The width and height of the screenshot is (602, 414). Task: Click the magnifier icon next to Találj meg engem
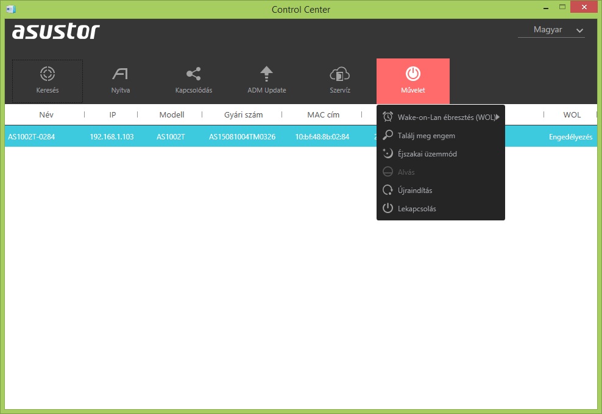(388, 135)
